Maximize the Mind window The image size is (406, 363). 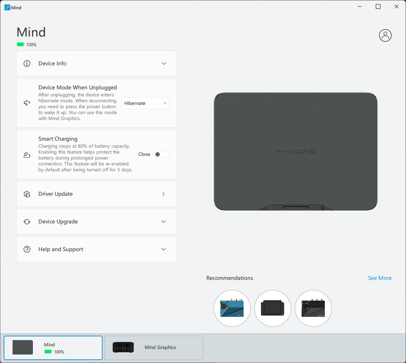378,7
